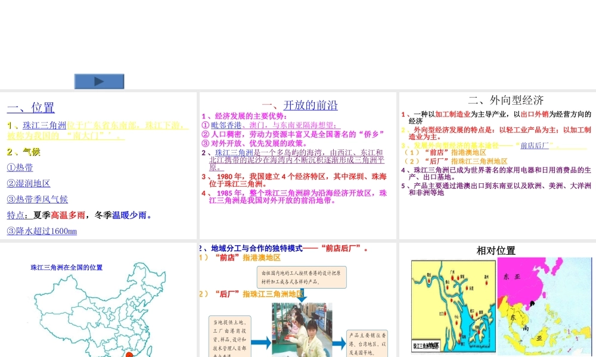Click the '二、外向型经济' title text
This screenshot has width=596, height=357.
click(x=505, y=100)
